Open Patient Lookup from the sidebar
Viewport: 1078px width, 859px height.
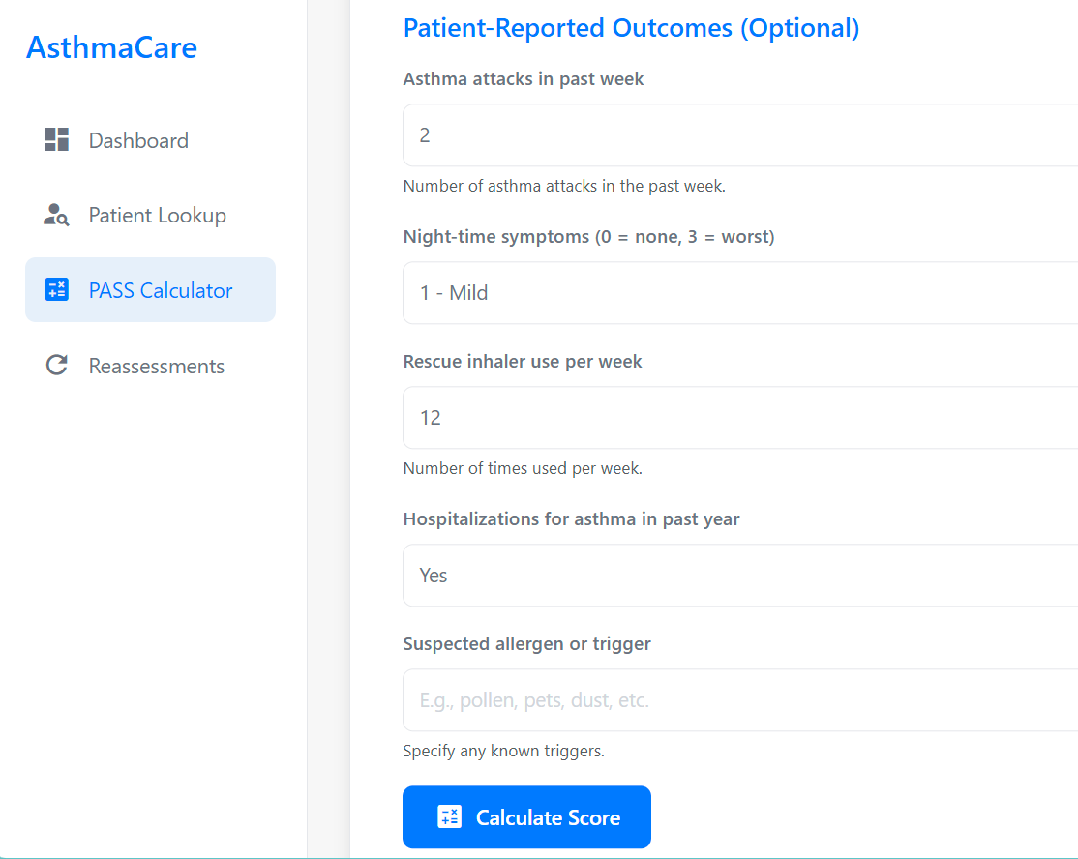[157, 215]
